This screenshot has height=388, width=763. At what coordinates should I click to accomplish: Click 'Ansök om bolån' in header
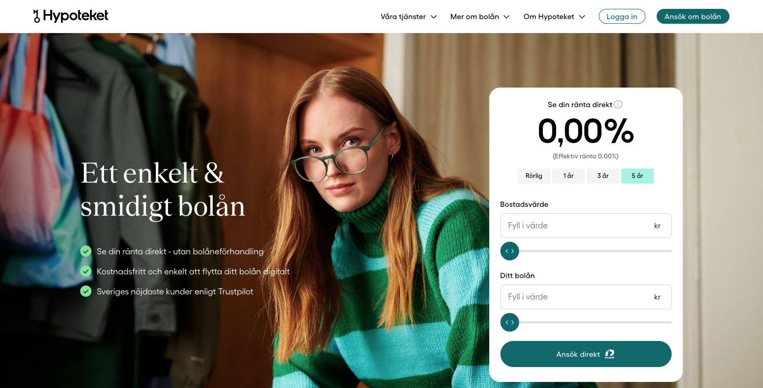tap(693, 16)
